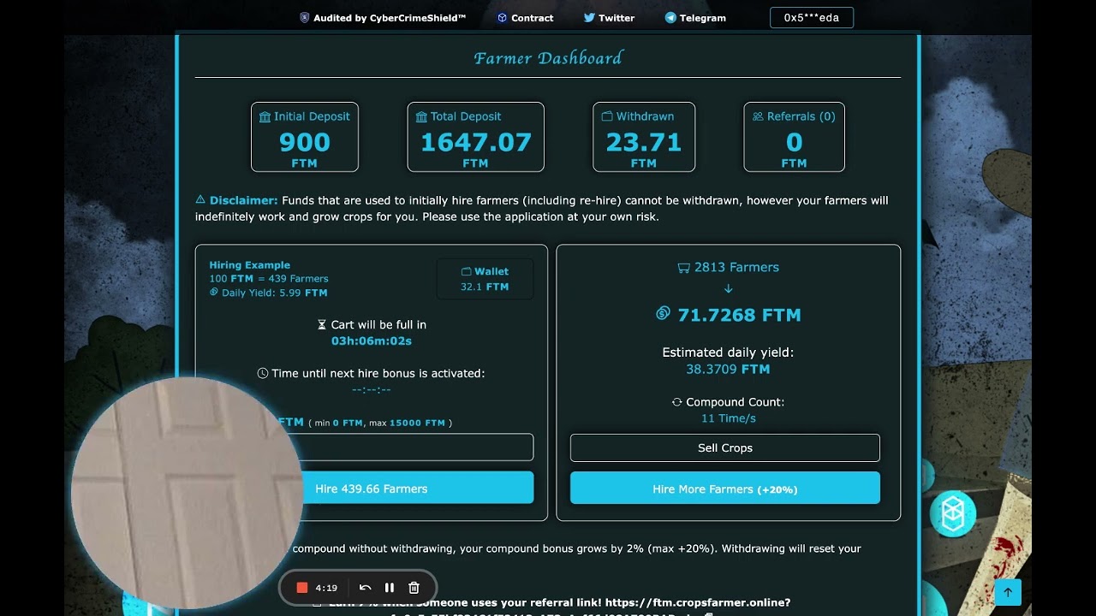Click the floating Fantom logo badge
The height and width of the screenshot is (616, 1096).
(952, 513)
